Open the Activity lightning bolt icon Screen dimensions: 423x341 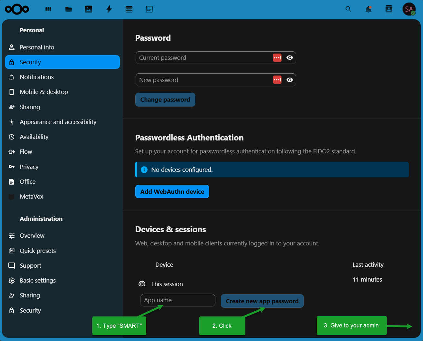(109, 9)
